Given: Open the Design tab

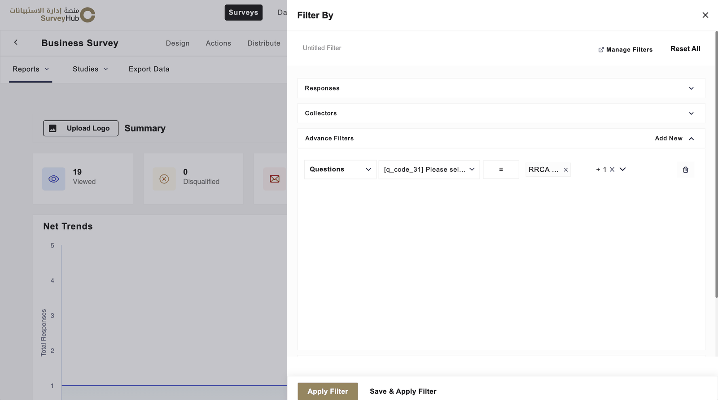Looking at the screenshot, I should coord(178,43).
